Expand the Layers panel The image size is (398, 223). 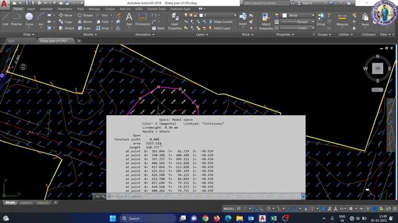(201, 35)
